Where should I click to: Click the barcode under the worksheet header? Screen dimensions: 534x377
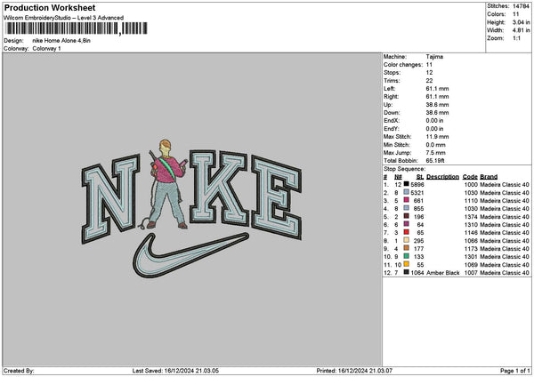pos(77,28)
